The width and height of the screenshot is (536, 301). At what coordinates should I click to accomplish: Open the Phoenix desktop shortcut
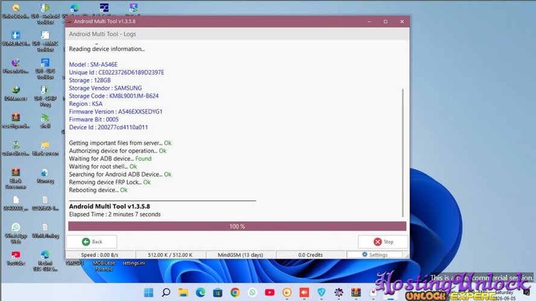[x=16, y=66]
